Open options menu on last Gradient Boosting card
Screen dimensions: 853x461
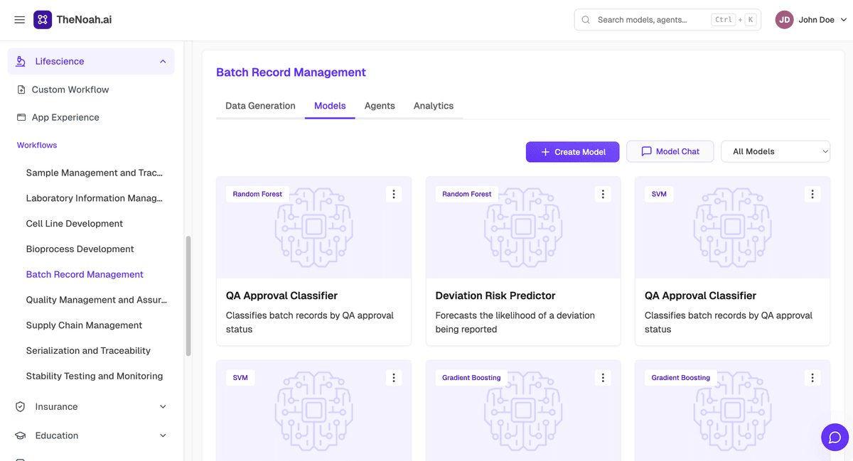(812, 378)
